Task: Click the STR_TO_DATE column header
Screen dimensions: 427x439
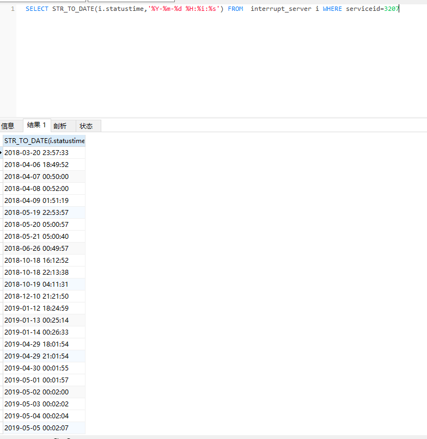Action: pyautogui.click(x=44, y=141)
